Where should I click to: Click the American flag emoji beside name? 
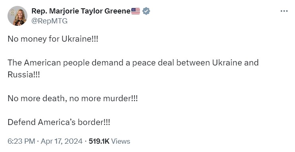point(136,11)
